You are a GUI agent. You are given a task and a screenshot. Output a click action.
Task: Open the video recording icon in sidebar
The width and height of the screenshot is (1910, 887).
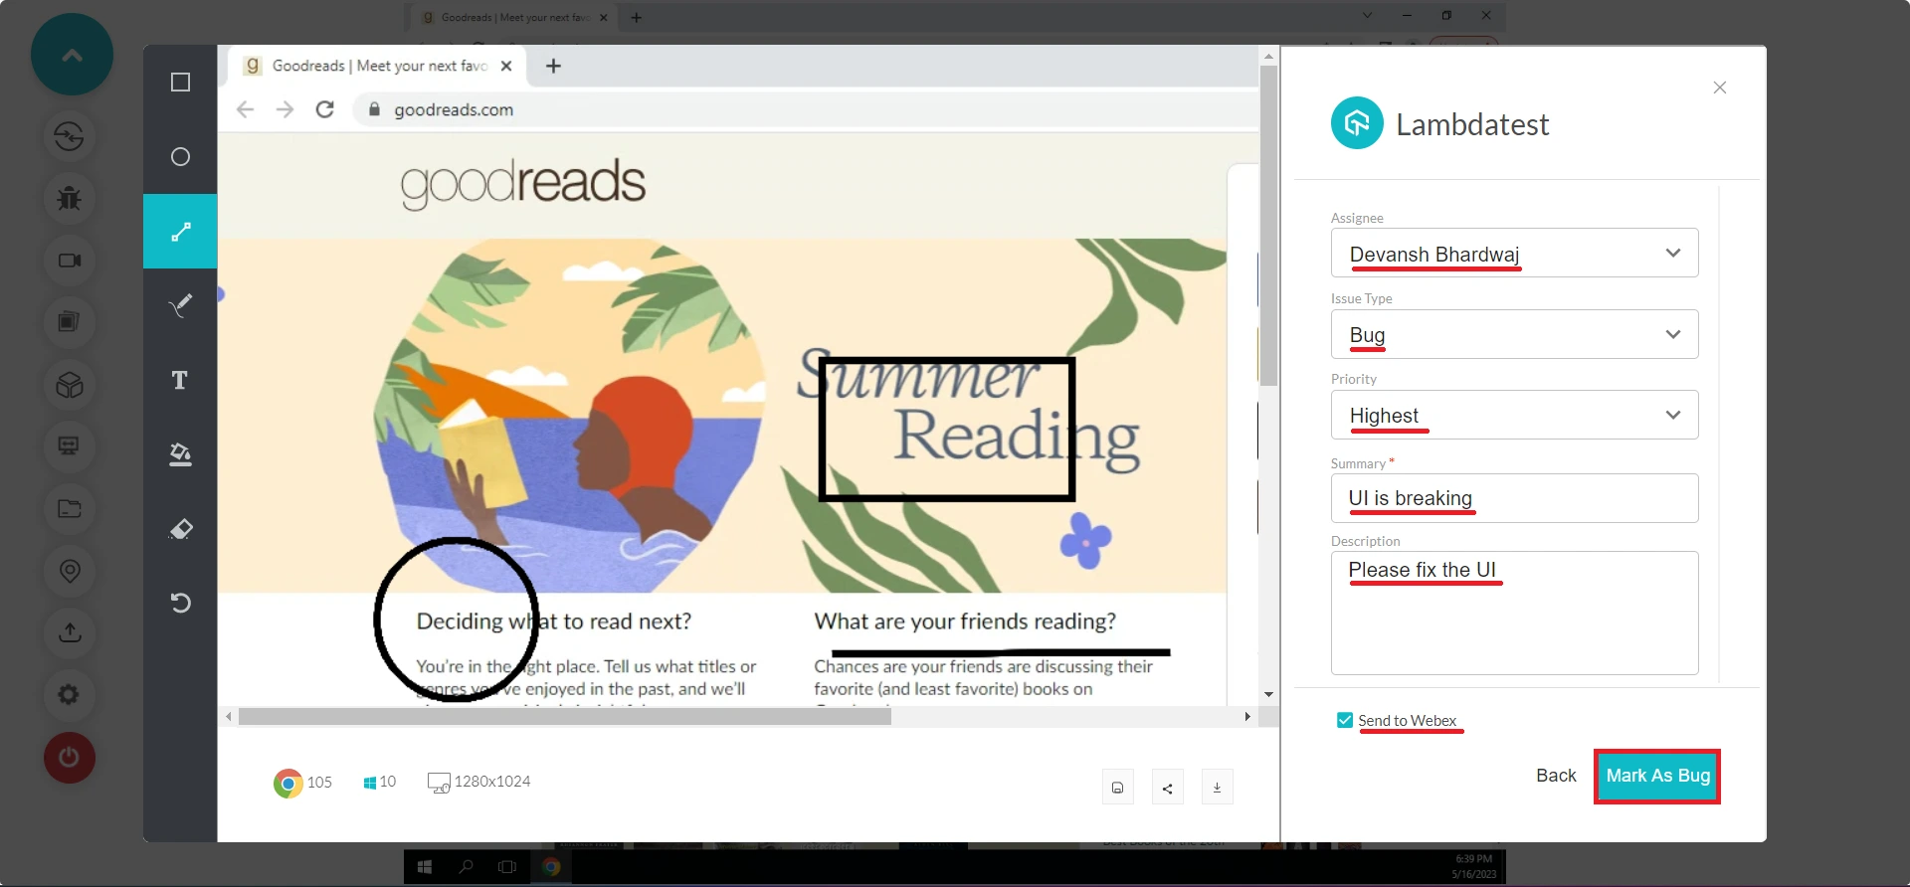[69, 261]
